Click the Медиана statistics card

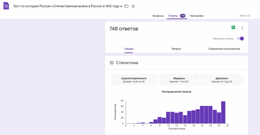coord(179,80)
